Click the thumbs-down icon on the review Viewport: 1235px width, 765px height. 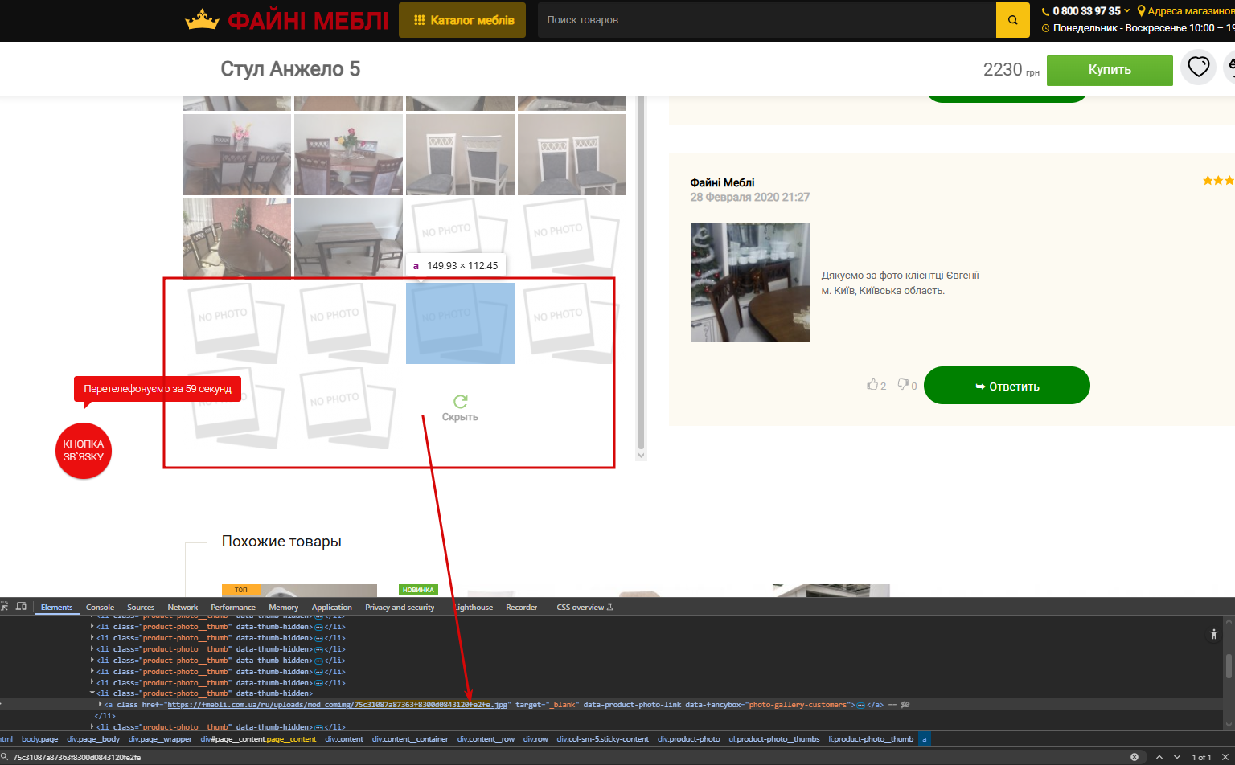[903, 385]
